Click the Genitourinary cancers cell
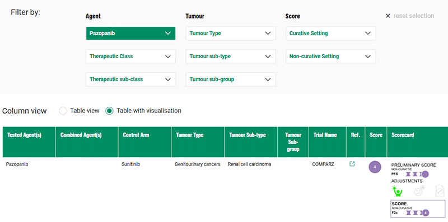Screen dimensions: 448x222 198,164
